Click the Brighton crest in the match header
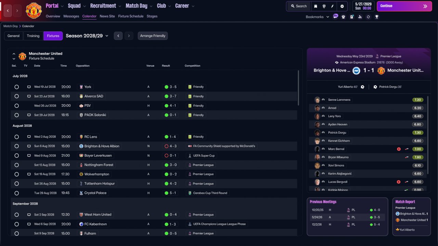Viewport: 438px width, 246px height. [x=357, y=70]
